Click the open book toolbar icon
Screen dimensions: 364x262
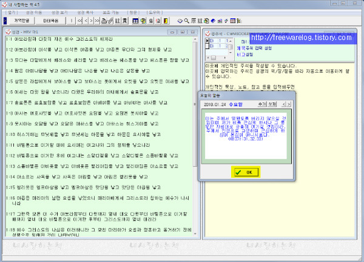pyautogui.click(x=180, y=21)
